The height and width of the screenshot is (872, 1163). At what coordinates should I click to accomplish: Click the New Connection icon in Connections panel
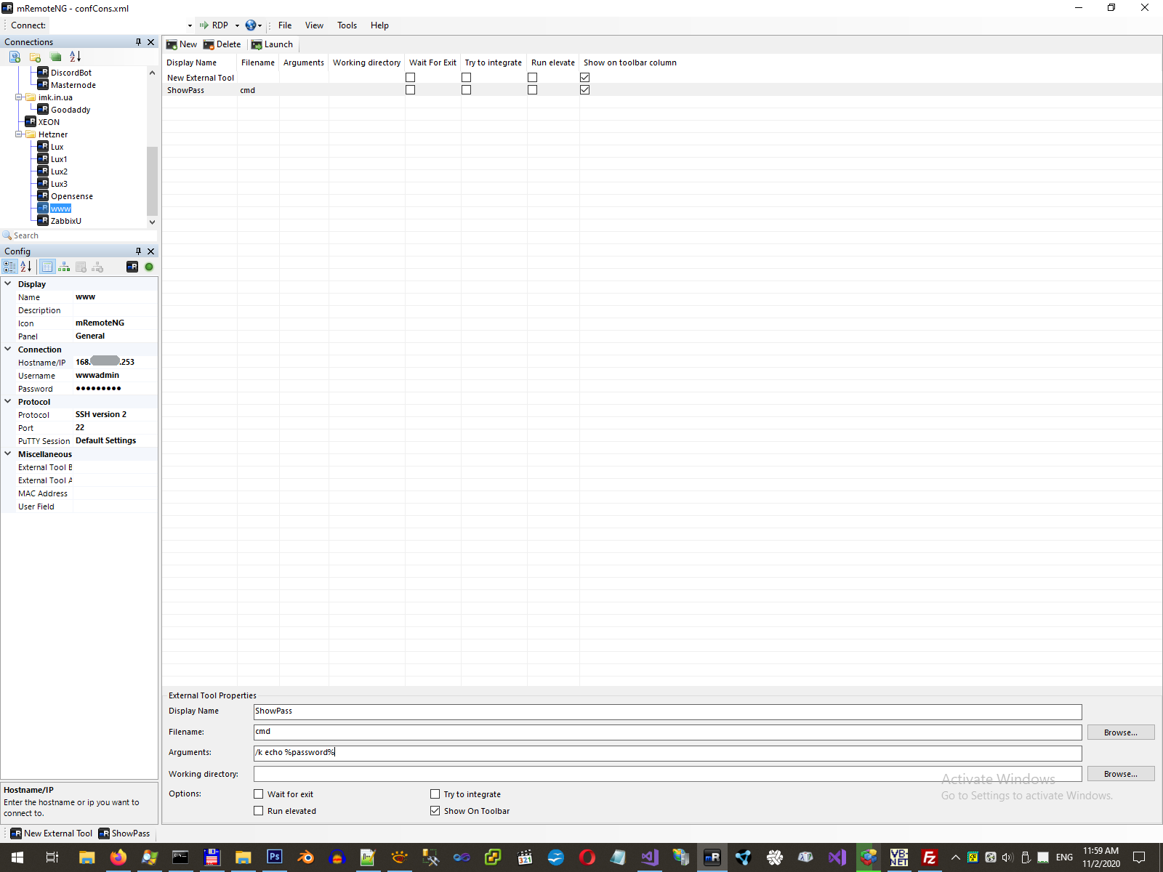pyautogui.click(x=15, y=57)
